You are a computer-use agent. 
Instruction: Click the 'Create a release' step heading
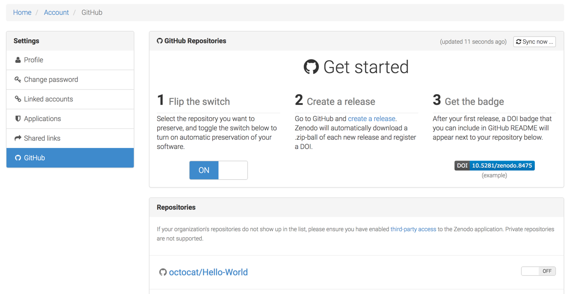tap(341, 101)
